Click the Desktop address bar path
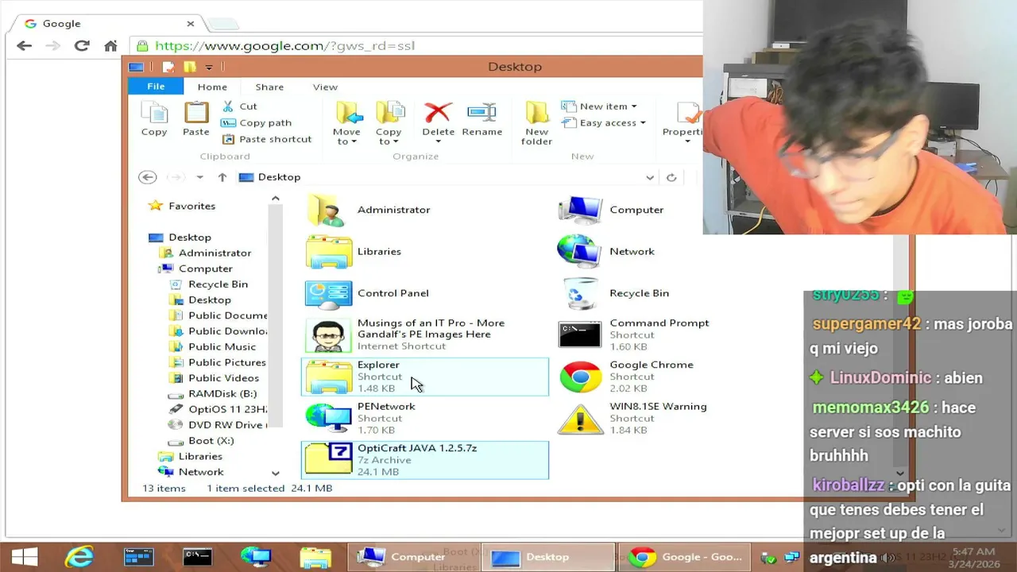The width and height of the screenshot is (1017, 572). [x=279, y=177]
